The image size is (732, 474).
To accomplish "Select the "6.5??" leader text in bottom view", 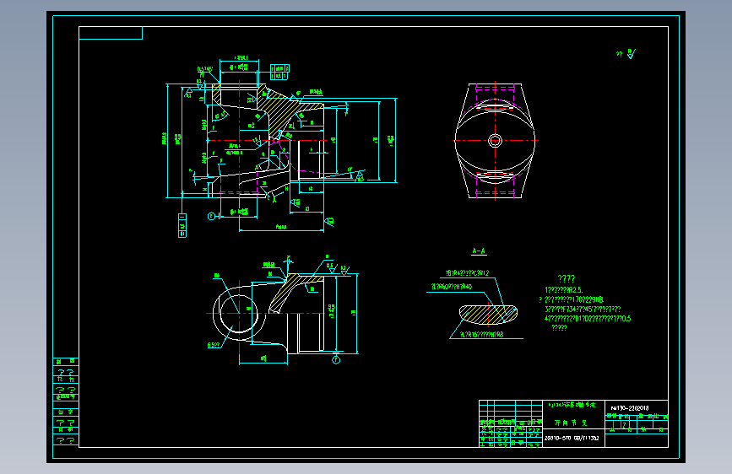I will (x=213, y=345).
